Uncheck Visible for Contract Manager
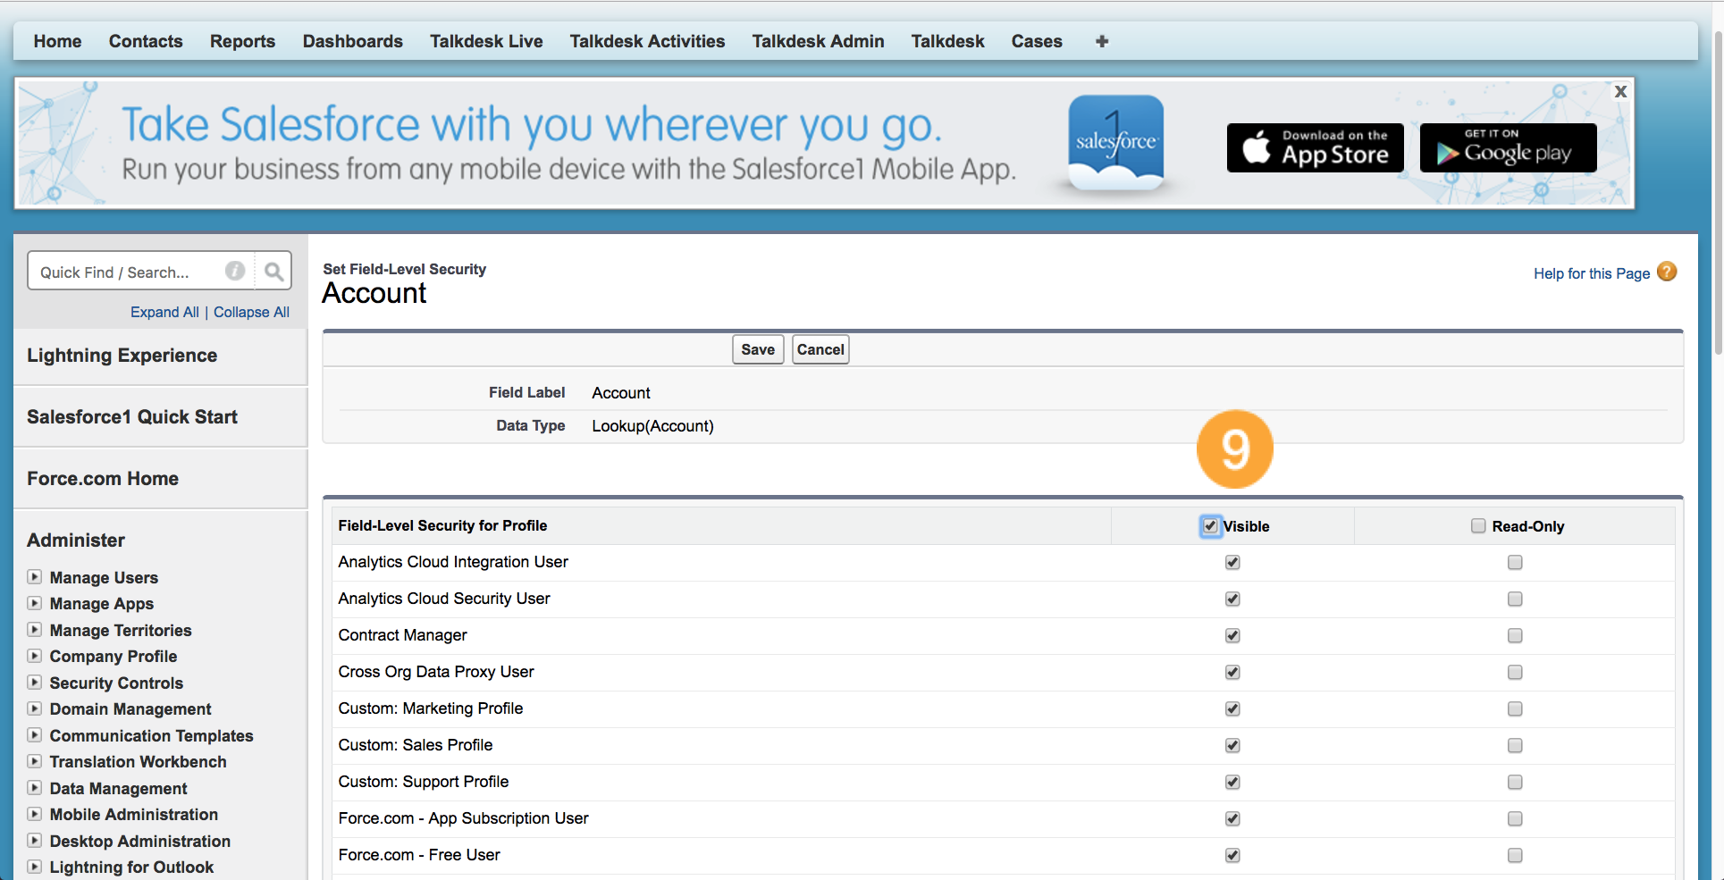 click(1232, 635)
